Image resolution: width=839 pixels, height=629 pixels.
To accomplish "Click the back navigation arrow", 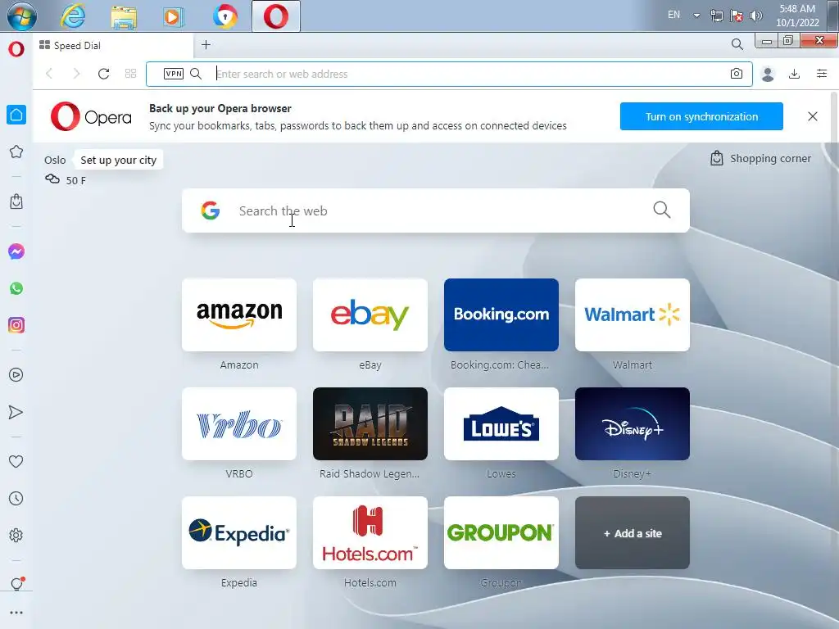I will click(x=49, y=74).
